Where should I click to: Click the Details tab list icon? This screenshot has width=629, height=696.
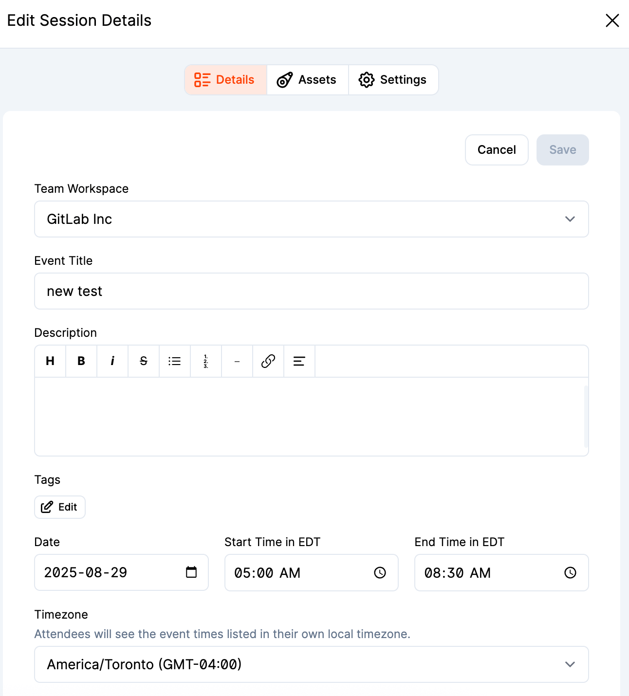pos(202,80)
